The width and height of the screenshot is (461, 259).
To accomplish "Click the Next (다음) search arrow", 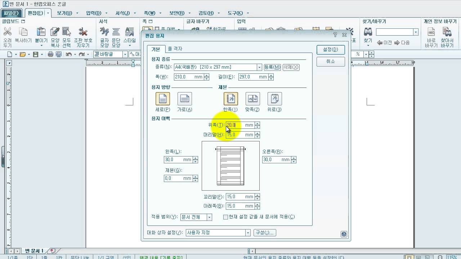I will click(x=402, y=42).
